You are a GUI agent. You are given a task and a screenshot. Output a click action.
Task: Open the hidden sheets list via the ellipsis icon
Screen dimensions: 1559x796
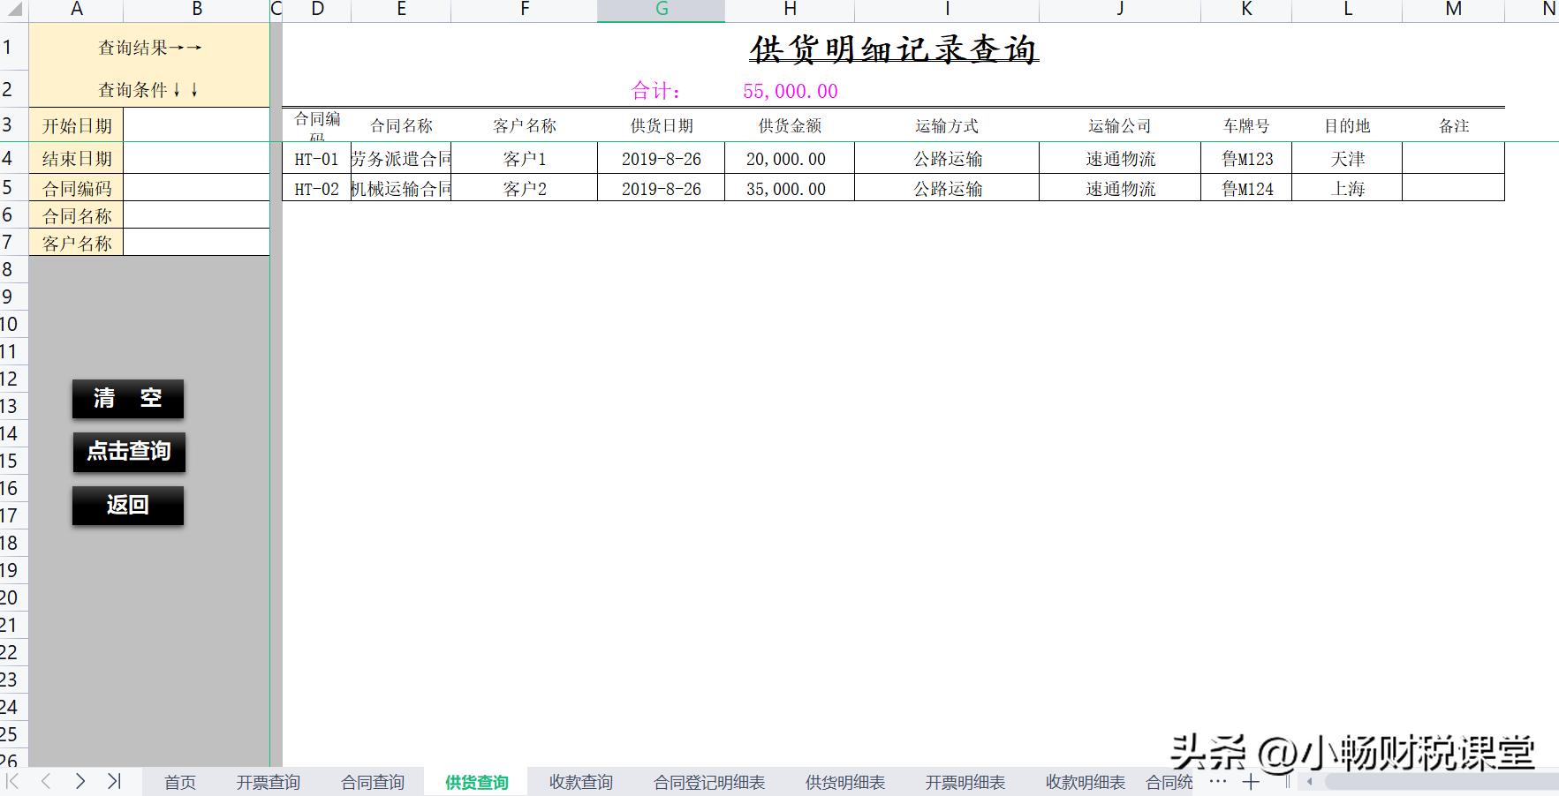tap(1219, 781)
